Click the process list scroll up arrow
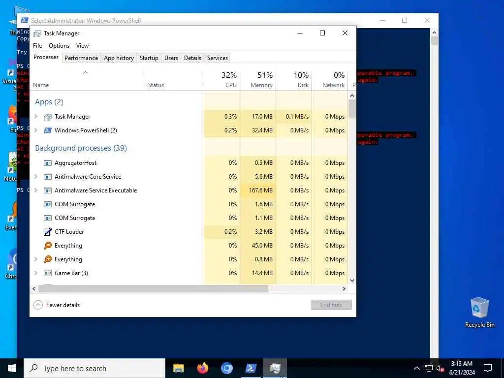The image size is (504, 378). pos(352,95)
